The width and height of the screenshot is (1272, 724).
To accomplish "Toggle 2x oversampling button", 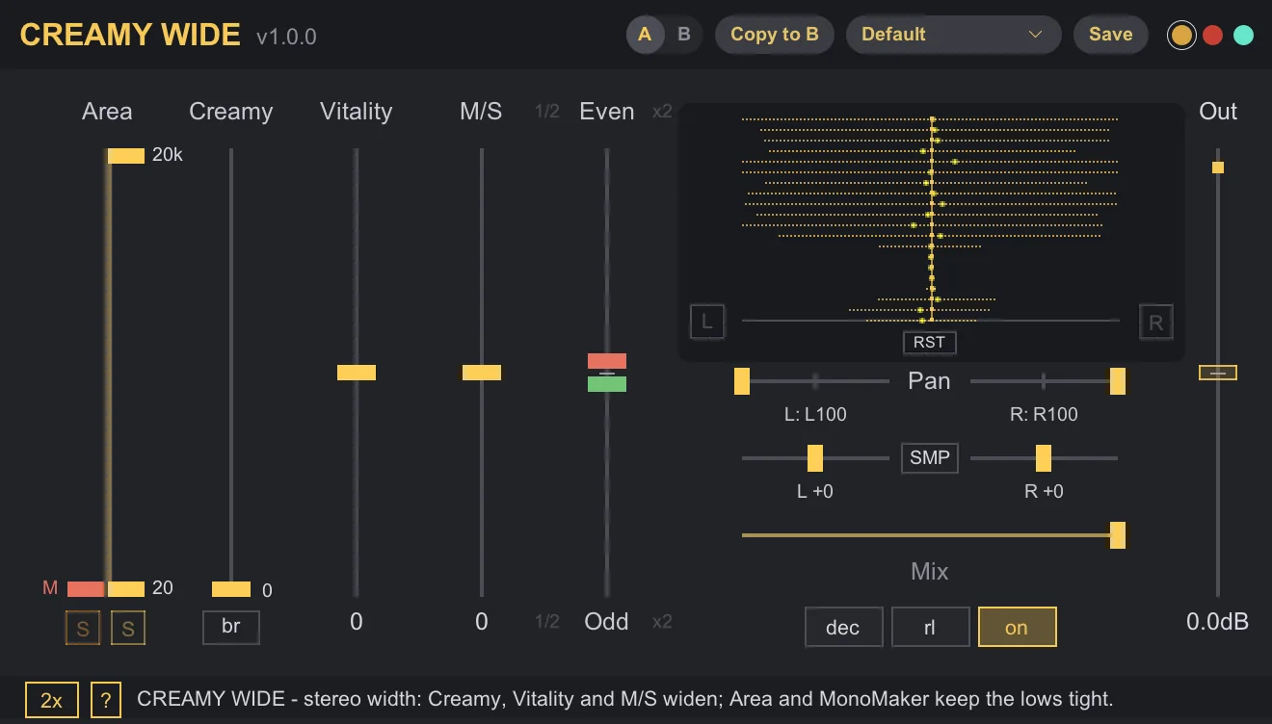I will point(52,700).
